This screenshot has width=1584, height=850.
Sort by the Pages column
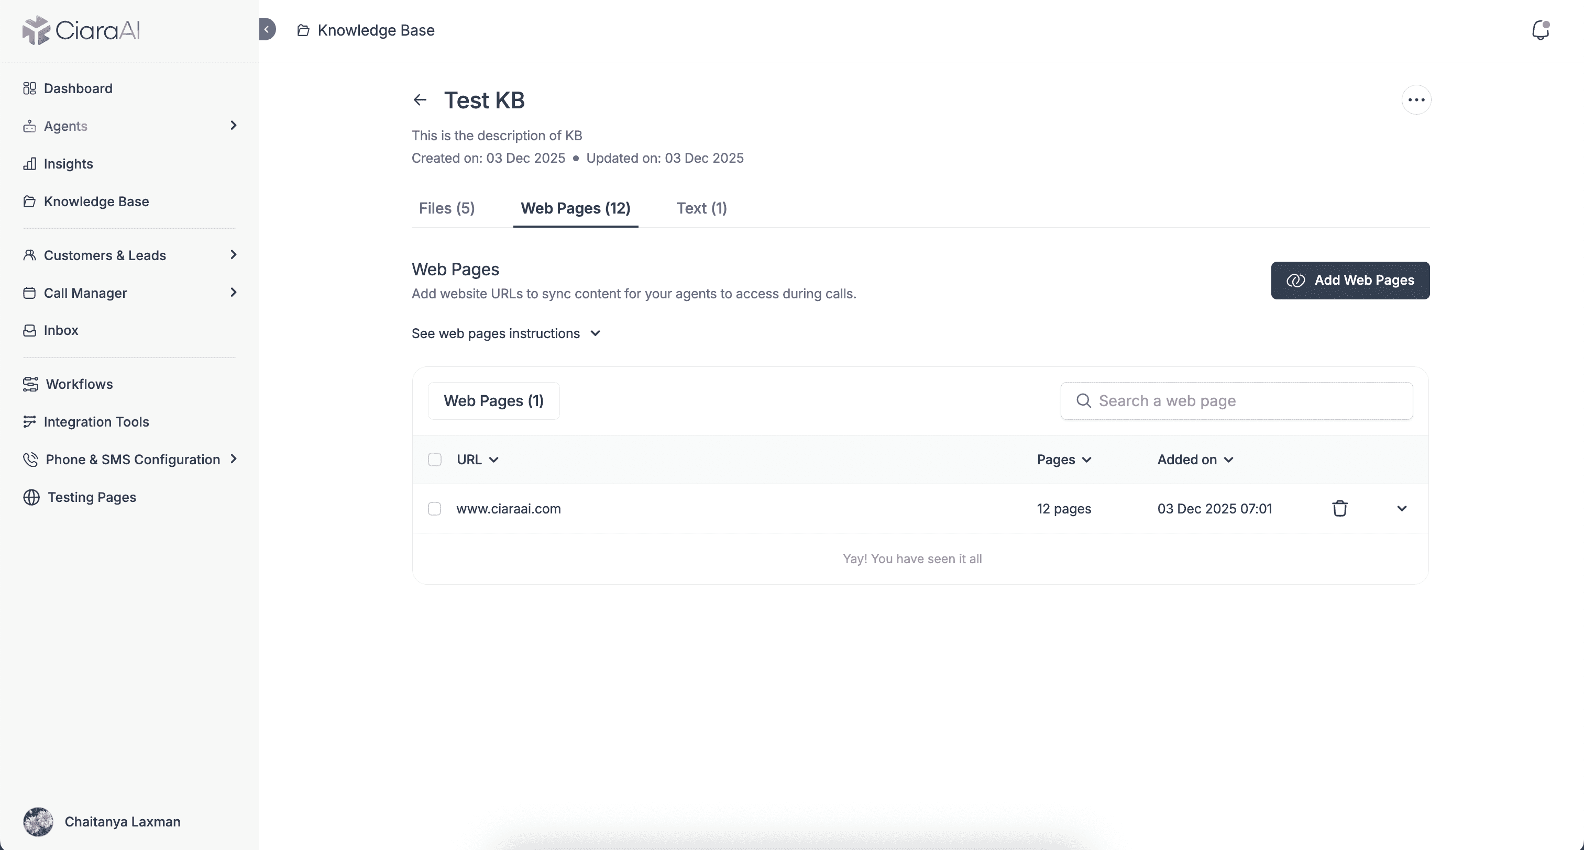pos(1064,460)
